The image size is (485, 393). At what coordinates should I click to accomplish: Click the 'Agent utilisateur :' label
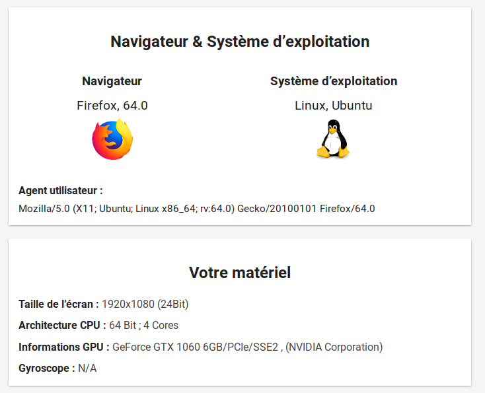(61, 191)
